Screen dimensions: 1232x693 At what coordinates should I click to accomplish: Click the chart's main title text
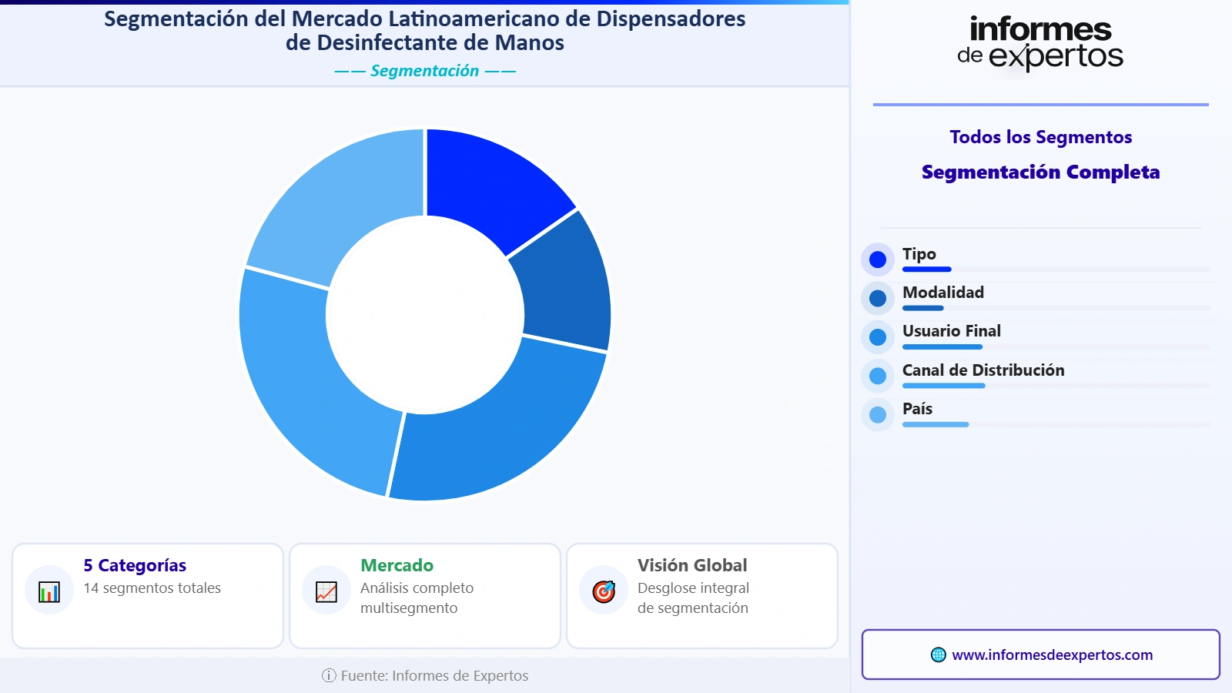[424, 31]
